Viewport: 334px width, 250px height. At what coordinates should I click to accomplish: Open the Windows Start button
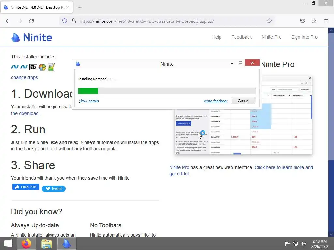(8, 243)
